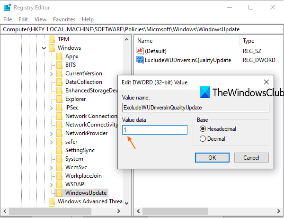Collapse the Windows key node

click(x=44, y=48)
